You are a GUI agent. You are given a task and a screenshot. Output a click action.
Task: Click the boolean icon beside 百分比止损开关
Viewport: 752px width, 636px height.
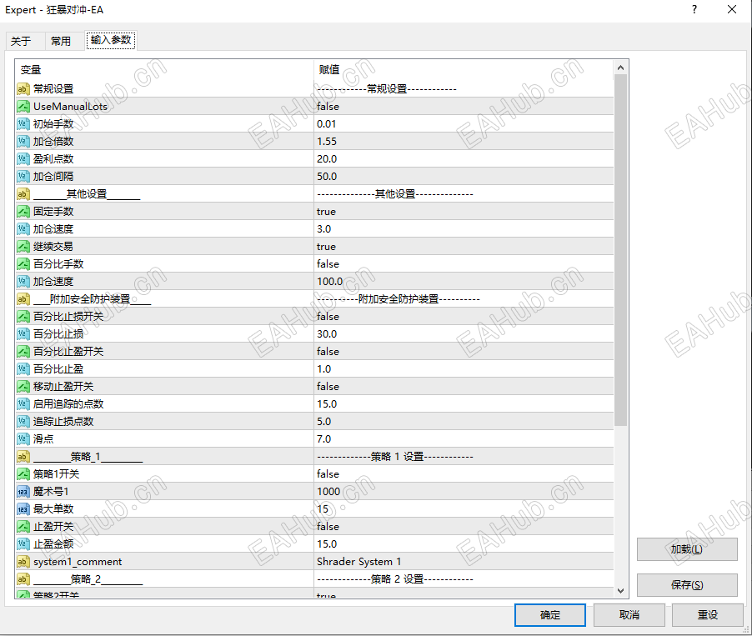(23, 317)
